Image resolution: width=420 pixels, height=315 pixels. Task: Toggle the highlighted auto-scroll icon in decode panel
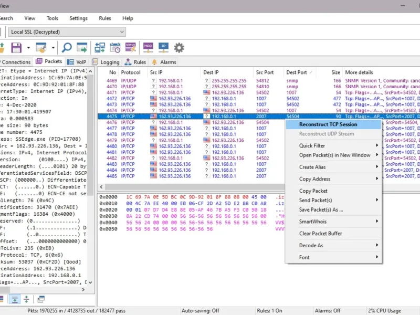(15, 299)
